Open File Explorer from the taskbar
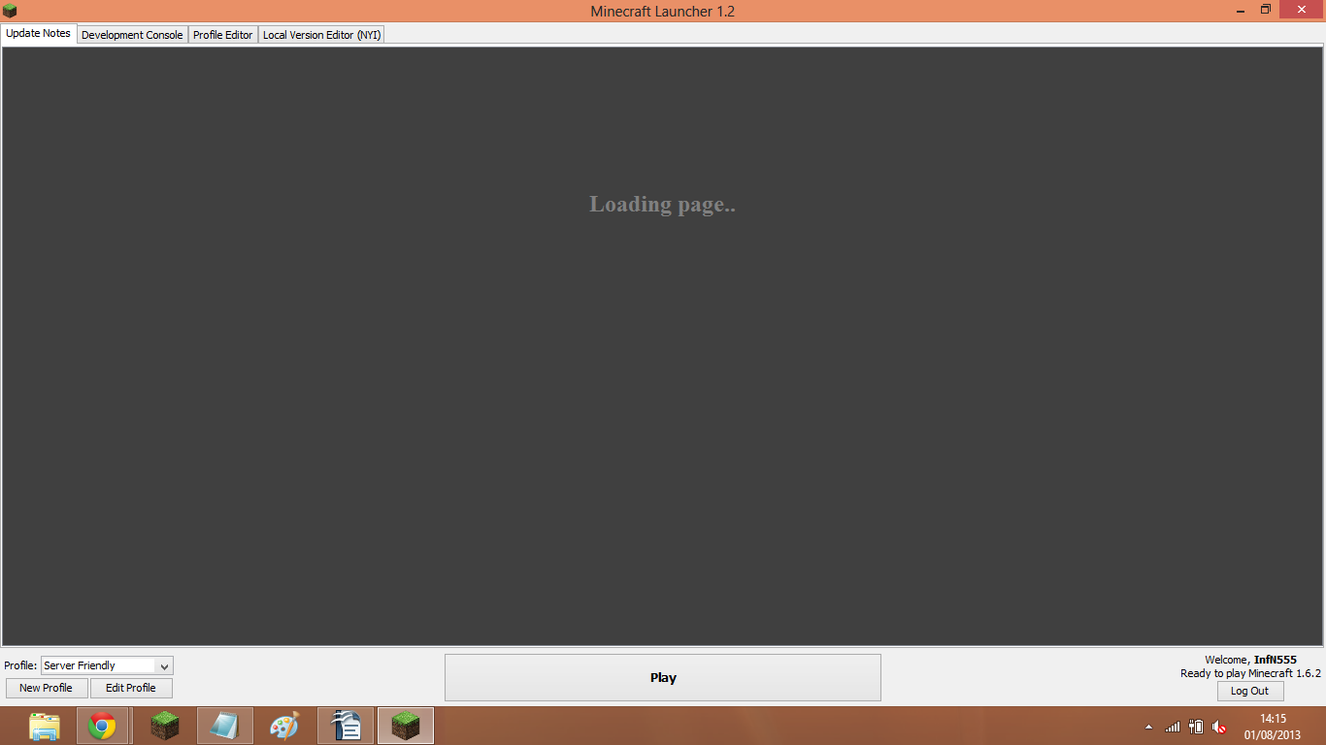This screenshot has height=745, width=1326. point(45,726)
